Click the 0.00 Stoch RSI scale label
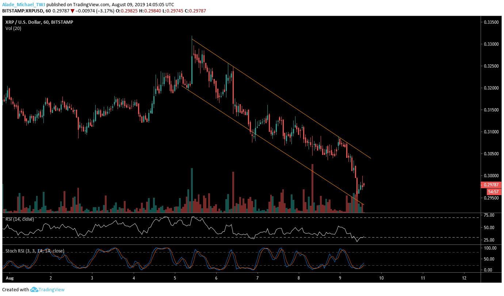Image resolution: width=504 pixels, height=296 pixels. tap(488, 270)
